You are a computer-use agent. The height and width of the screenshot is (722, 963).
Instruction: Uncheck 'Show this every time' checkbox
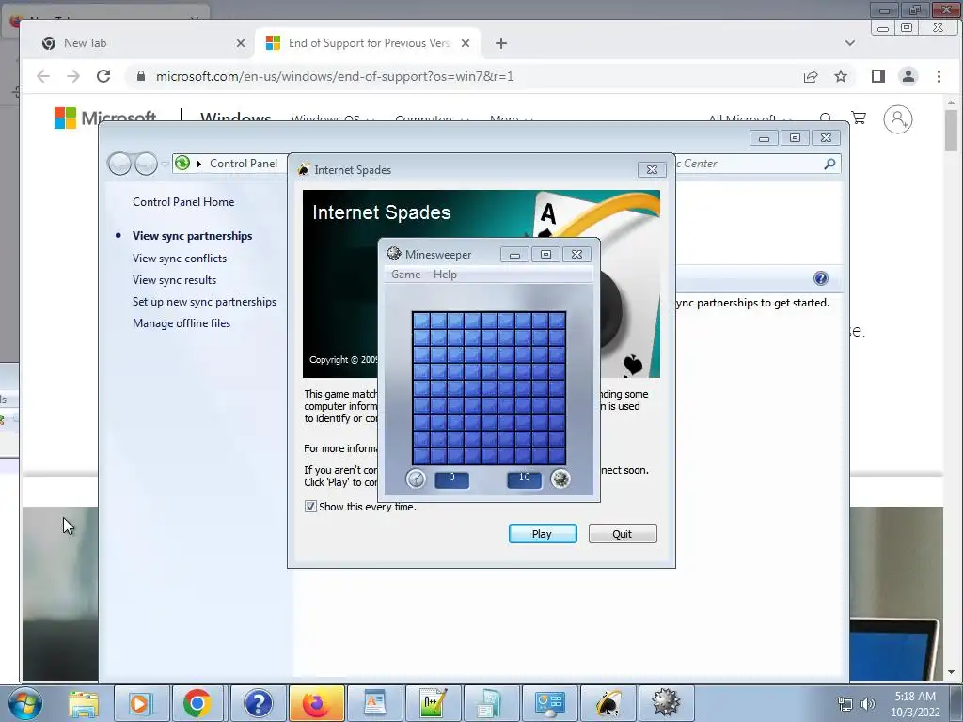(x=310, y=507)
